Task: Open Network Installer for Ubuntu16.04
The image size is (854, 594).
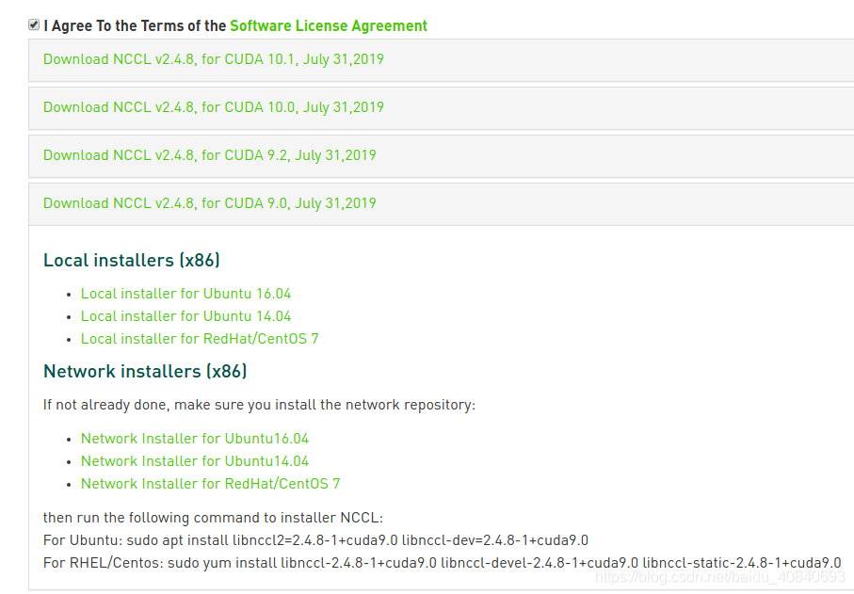Action: (195, 439)
